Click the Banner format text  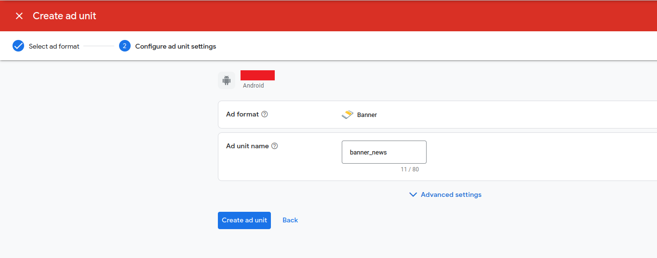pyautogui.click(x=367, y=115)
